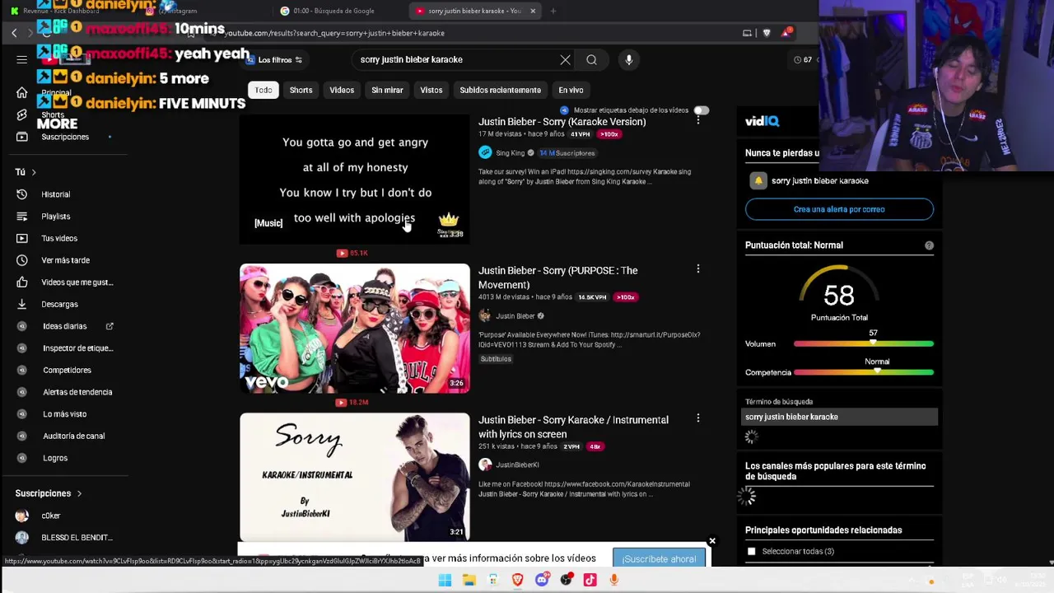Expand the Tú section chevron
Viewport: 1054px width, 593px height.
pos(34,172)
